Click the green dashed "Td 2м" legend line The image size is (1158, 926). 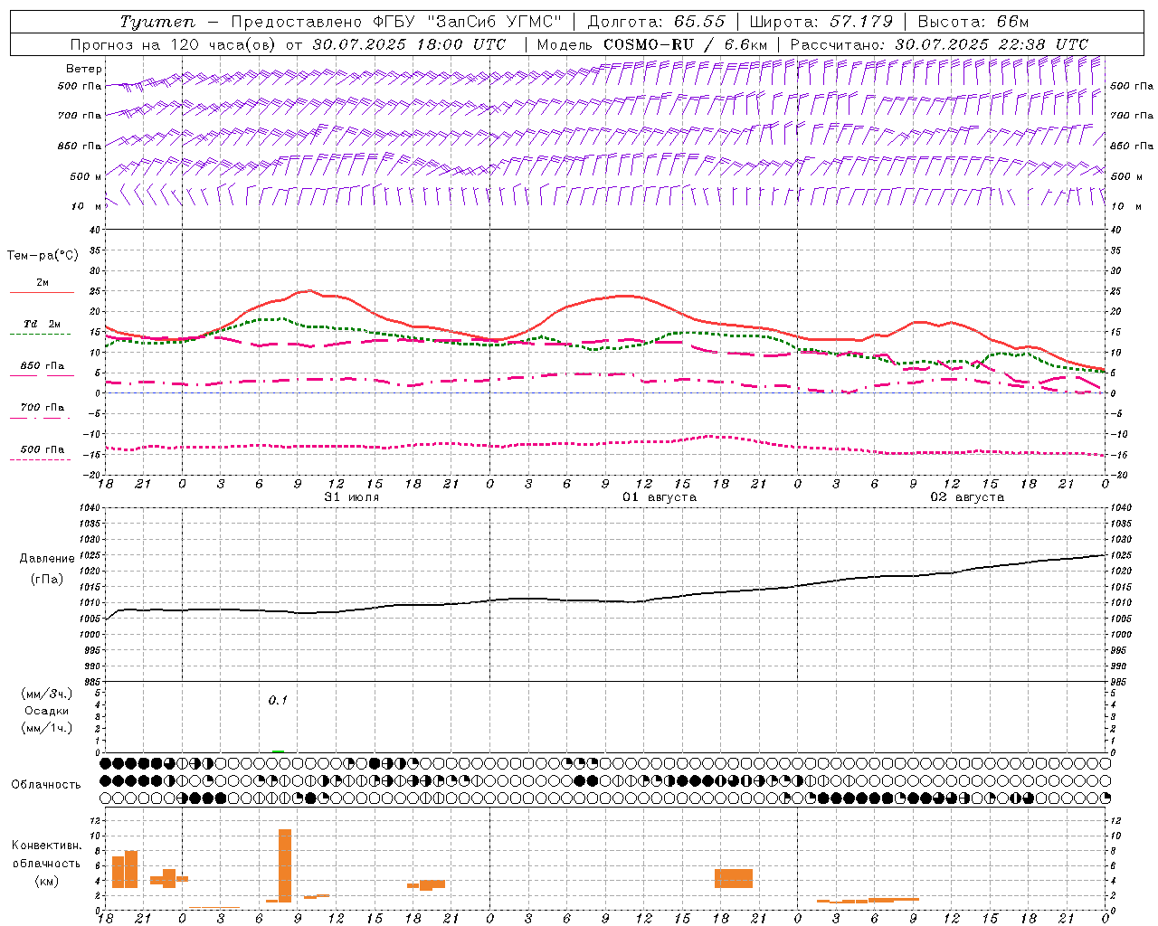tap(40, 335)
